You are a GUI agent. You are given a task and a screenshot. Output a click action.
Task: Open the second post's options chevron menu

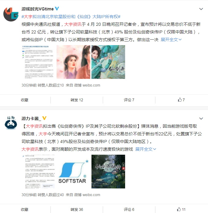point(201,118)
